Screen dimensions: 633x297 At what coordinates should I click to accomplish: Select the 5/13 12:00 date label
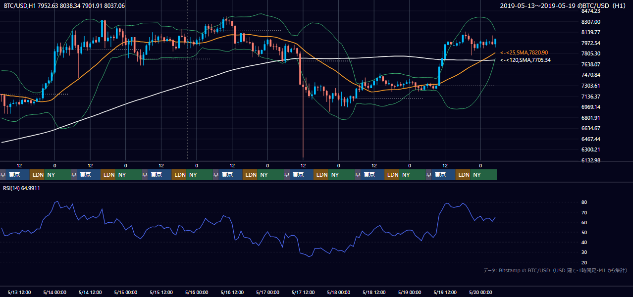tap(19, 293)
